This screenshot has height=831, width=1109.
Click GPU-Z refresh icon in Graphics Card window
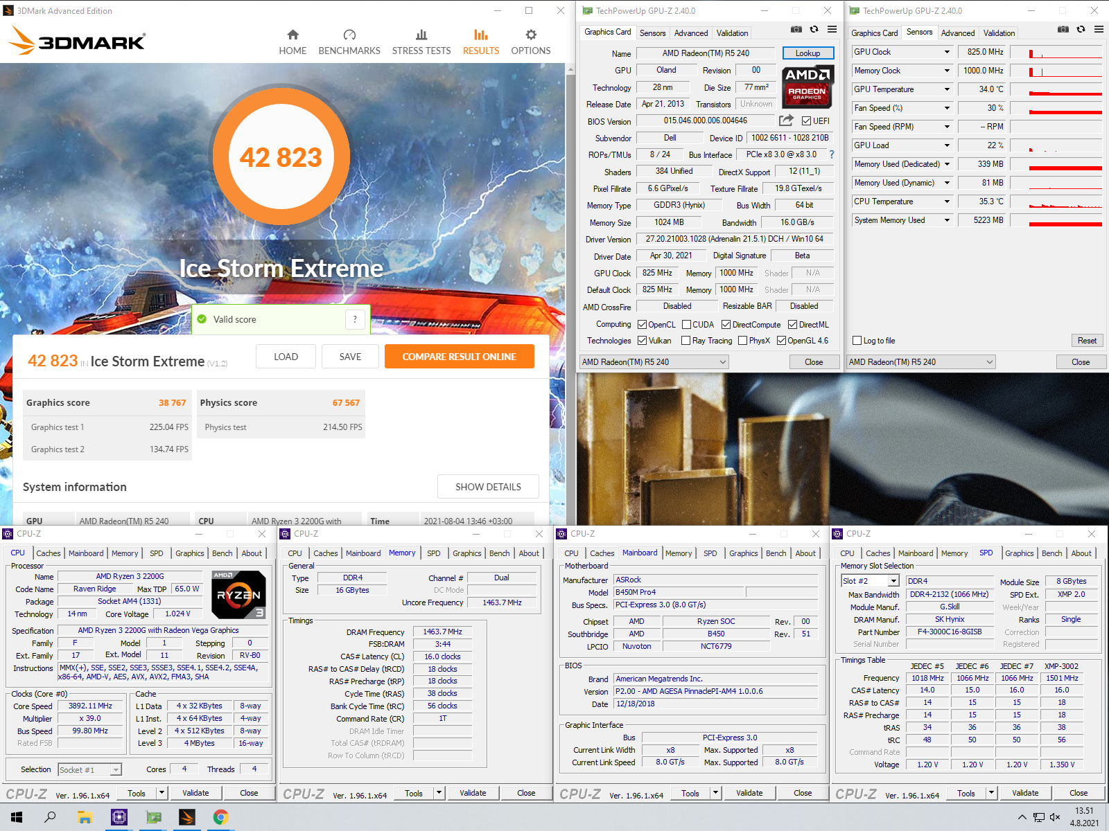(x=814, y=29)
